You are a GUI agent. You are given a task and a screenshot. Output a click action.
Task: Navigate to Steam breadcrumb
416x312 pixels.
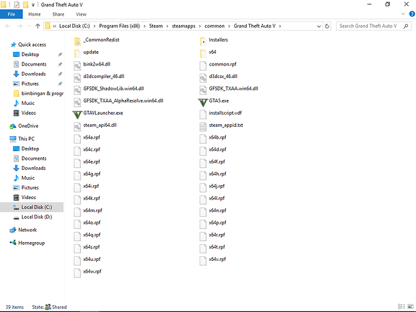pos(156,26)
